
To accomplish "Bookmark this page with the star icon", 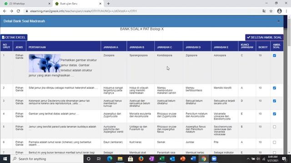I will click(x=271, y=11).
